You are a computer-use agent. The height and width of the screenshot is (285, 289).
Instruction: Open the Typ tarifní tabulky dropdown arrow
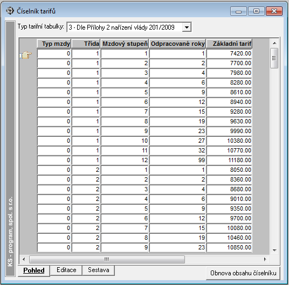click(x=187, y=27)
